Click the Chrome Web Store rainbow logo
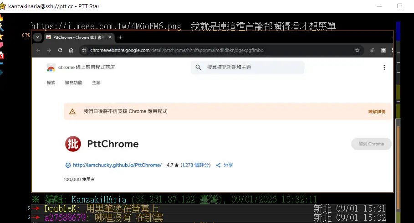Screen dimensions: 414x223 click(x=51, y=67)
